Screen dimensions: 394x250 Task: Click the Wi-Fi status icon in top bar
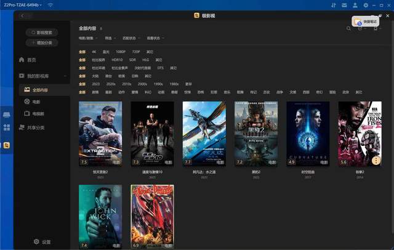(50, 5)
